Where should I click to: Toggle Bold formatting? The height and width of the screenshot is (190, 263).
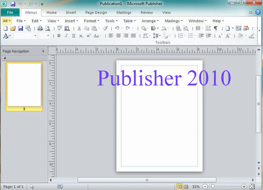[x=59, y=36]
